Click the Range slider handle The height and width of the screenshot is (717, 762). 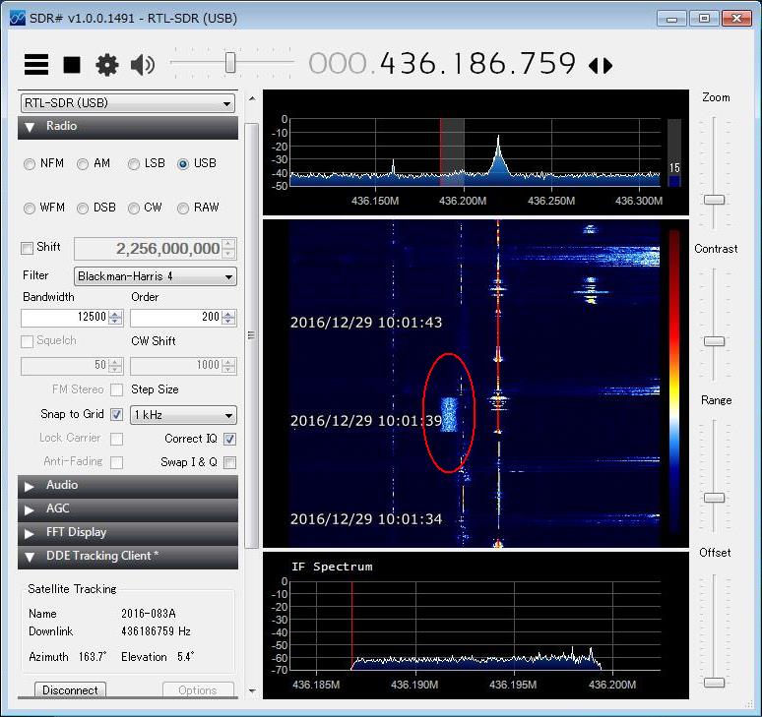coord(715,498)
